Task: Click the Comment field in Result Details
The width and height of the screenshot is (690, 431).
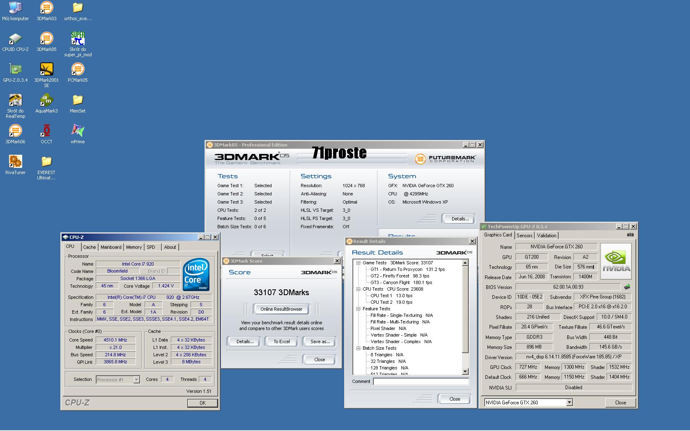Action: pyautogui.click(x=421, y=382)
